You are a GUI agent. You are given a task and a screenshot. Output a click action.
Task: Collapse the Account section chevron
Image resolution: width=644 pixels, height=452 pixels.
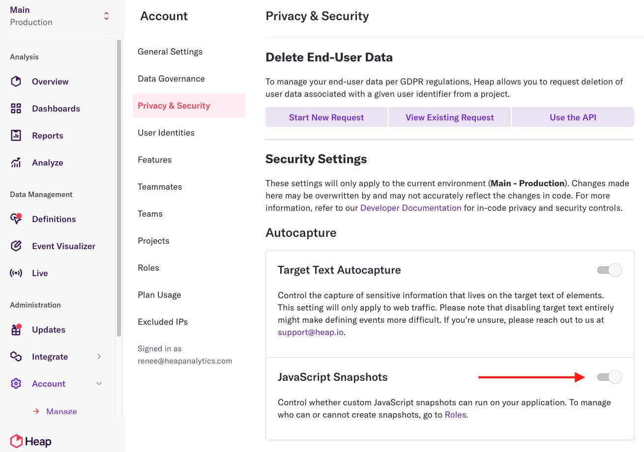(99, 384)
